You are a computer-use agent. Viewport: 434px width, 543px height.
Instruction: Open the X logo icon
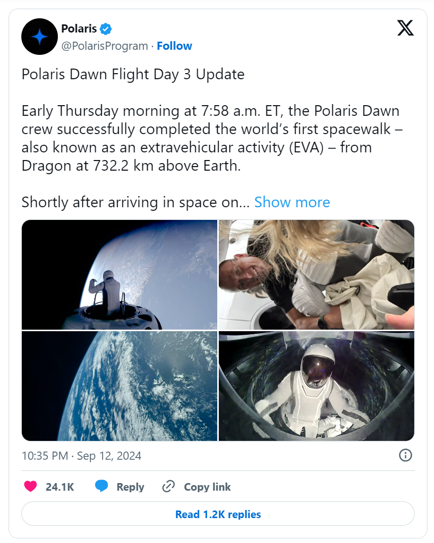(x=405, y=28)
